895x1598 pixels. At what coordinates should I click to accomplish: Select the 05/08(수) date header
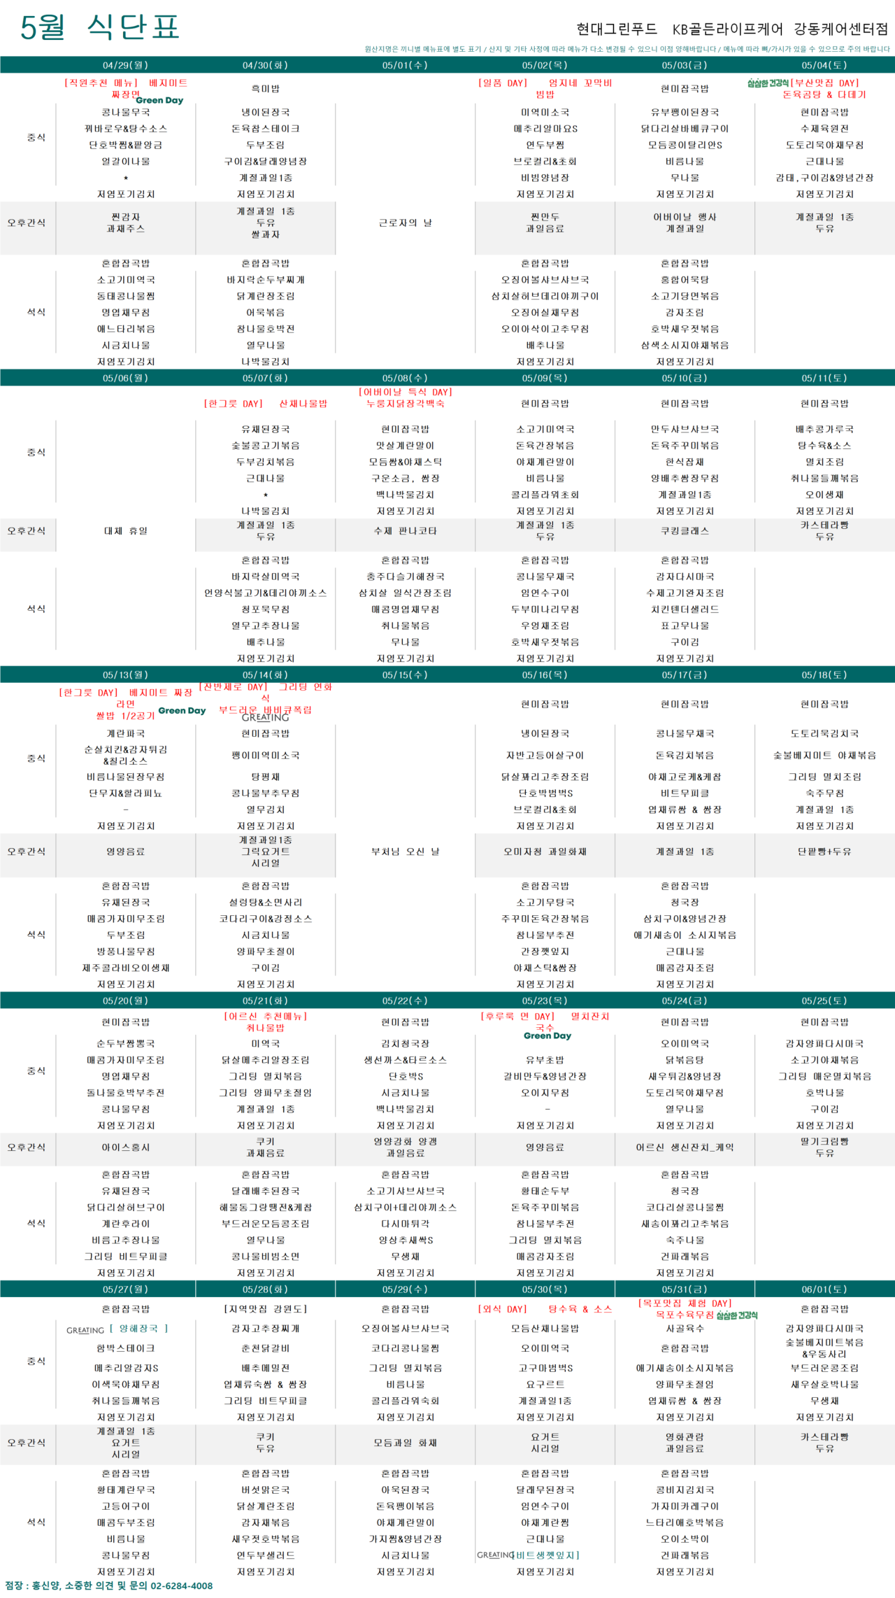(405, 378)
